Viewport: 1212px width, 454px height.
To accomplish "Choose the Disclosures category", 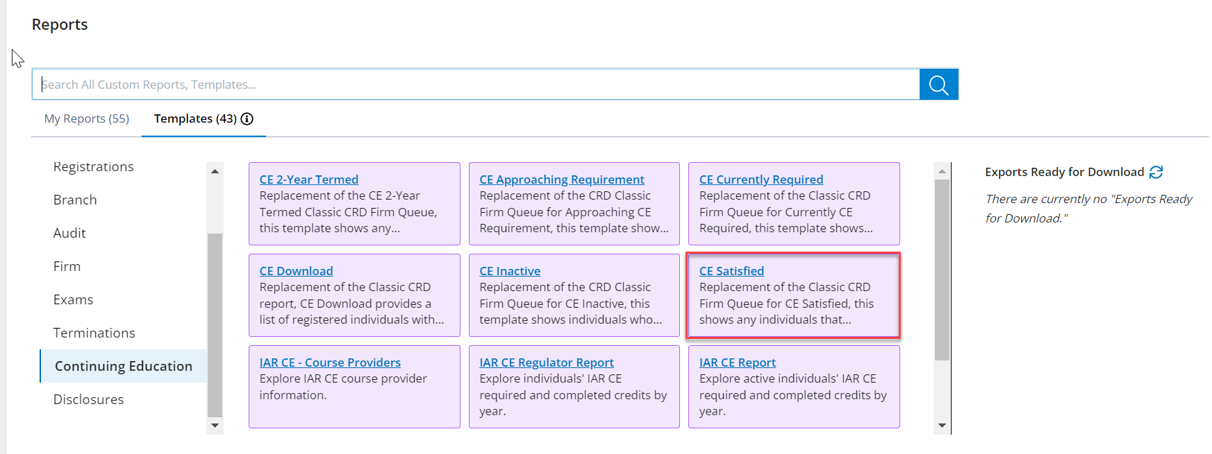I will coord(89,400).
